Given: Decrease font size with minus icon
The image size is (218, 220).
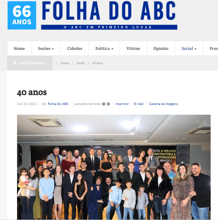Looking at the screenshot, I should [x=104, y=104].
